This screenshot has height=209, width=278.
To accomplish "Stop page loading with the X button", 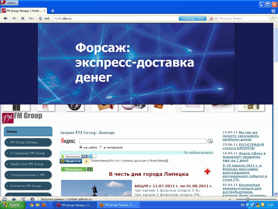I will tap(23, 18).
